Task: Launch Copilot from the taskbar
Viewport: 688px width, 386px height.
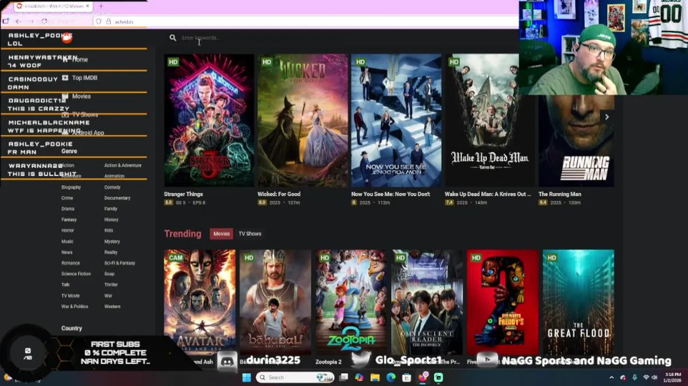Action: pos(359,377)
